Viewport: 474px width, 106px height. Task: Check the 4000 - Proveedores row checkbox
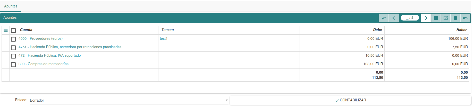[x=13, y=39]
